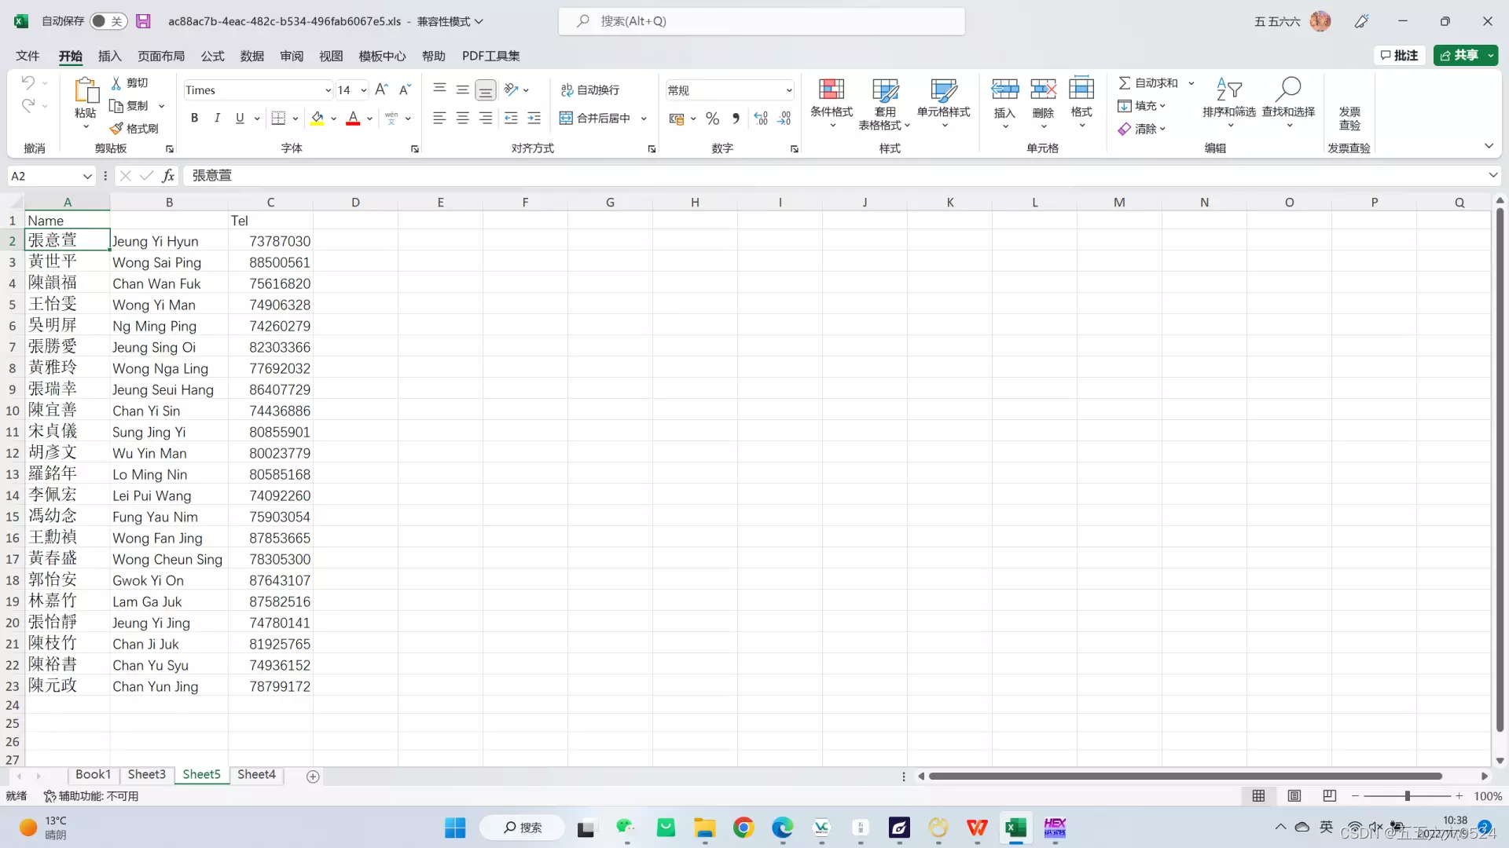Click the search box in title bar
Screen dimensions: 1509x848
(761, 21)
